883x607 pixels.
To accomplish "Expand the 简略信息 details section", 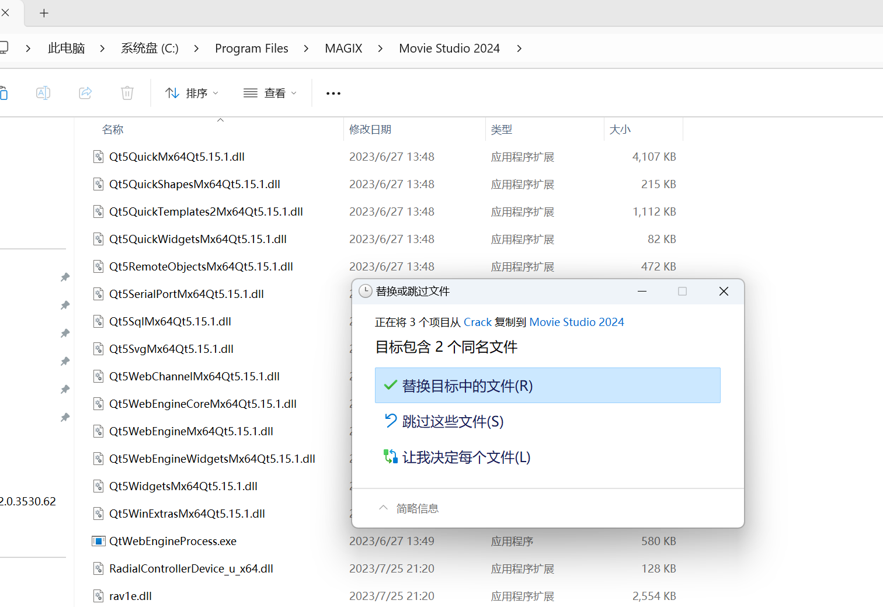I will 409,508.
